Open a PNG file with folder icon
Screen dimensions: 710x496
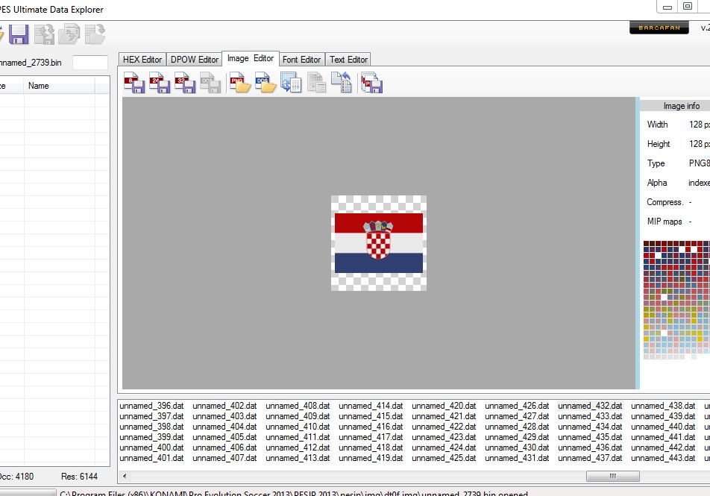240,83
